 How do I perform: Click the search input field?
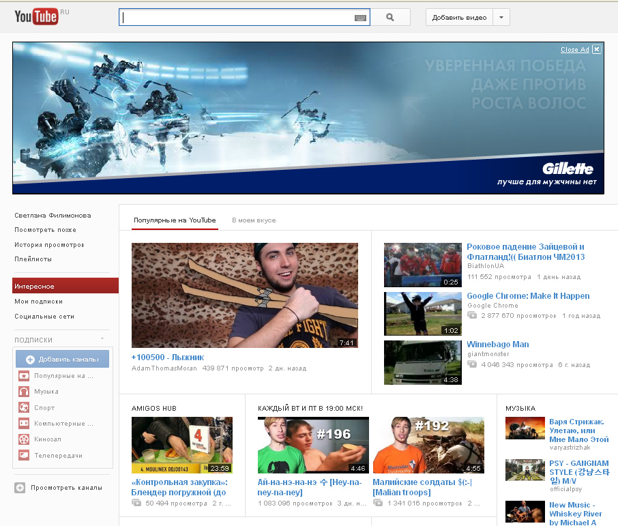pyautogui.click(x=235, y=18)
